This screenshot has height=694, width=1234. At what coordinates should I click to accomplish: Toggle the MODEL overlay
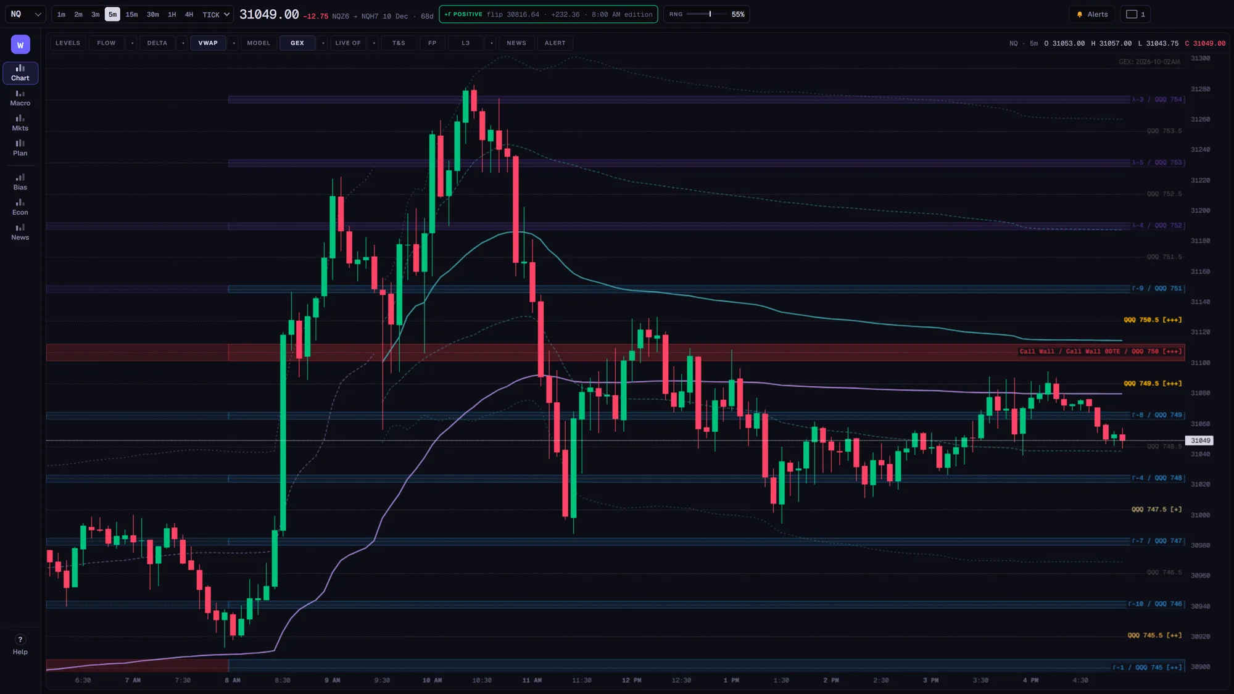click(x=259, y=43)
